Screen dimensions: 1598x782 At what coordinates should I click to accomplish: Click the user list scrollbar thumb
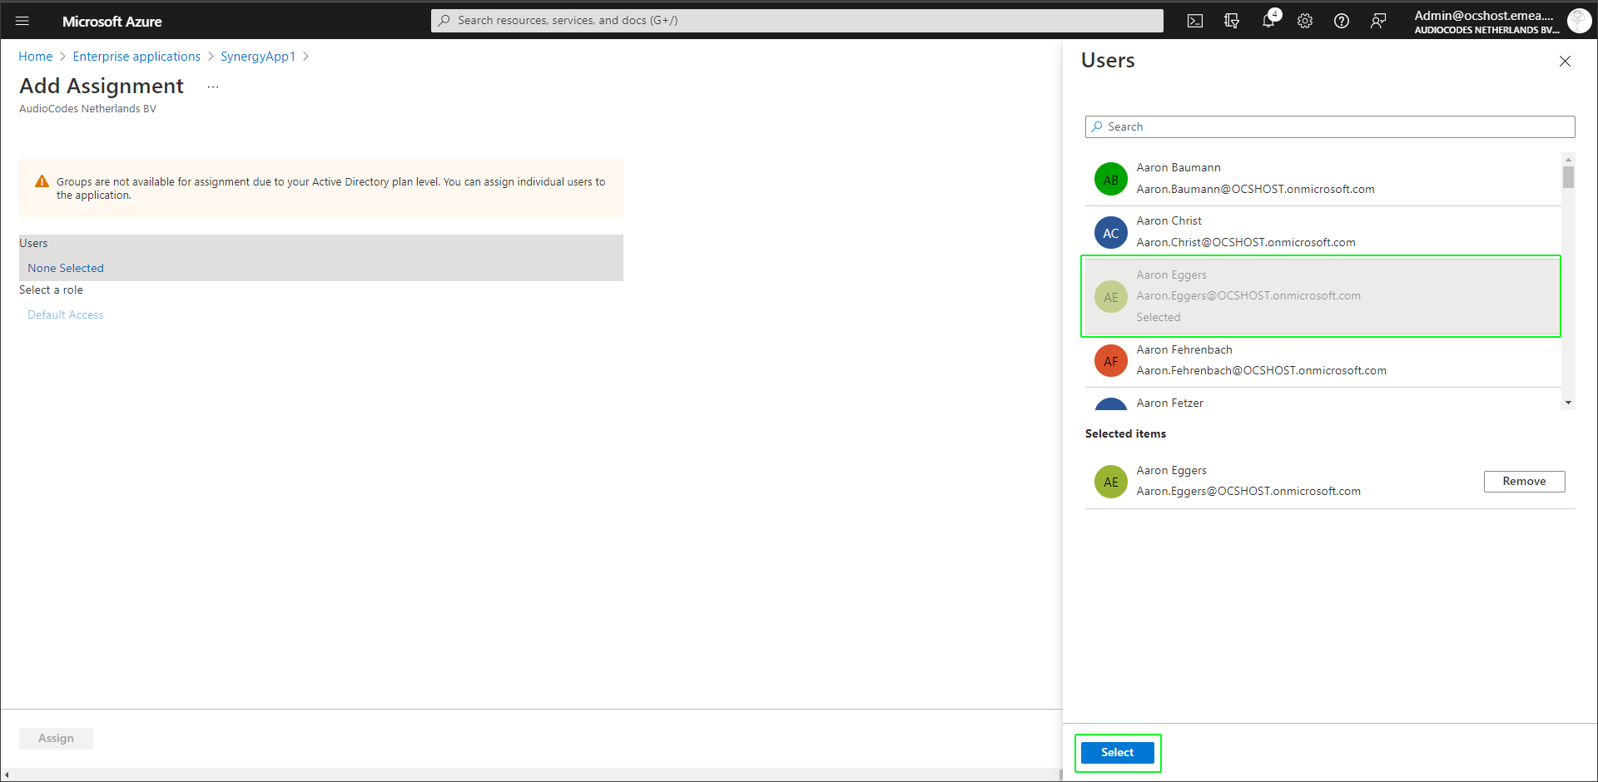tap(1568, 177)
